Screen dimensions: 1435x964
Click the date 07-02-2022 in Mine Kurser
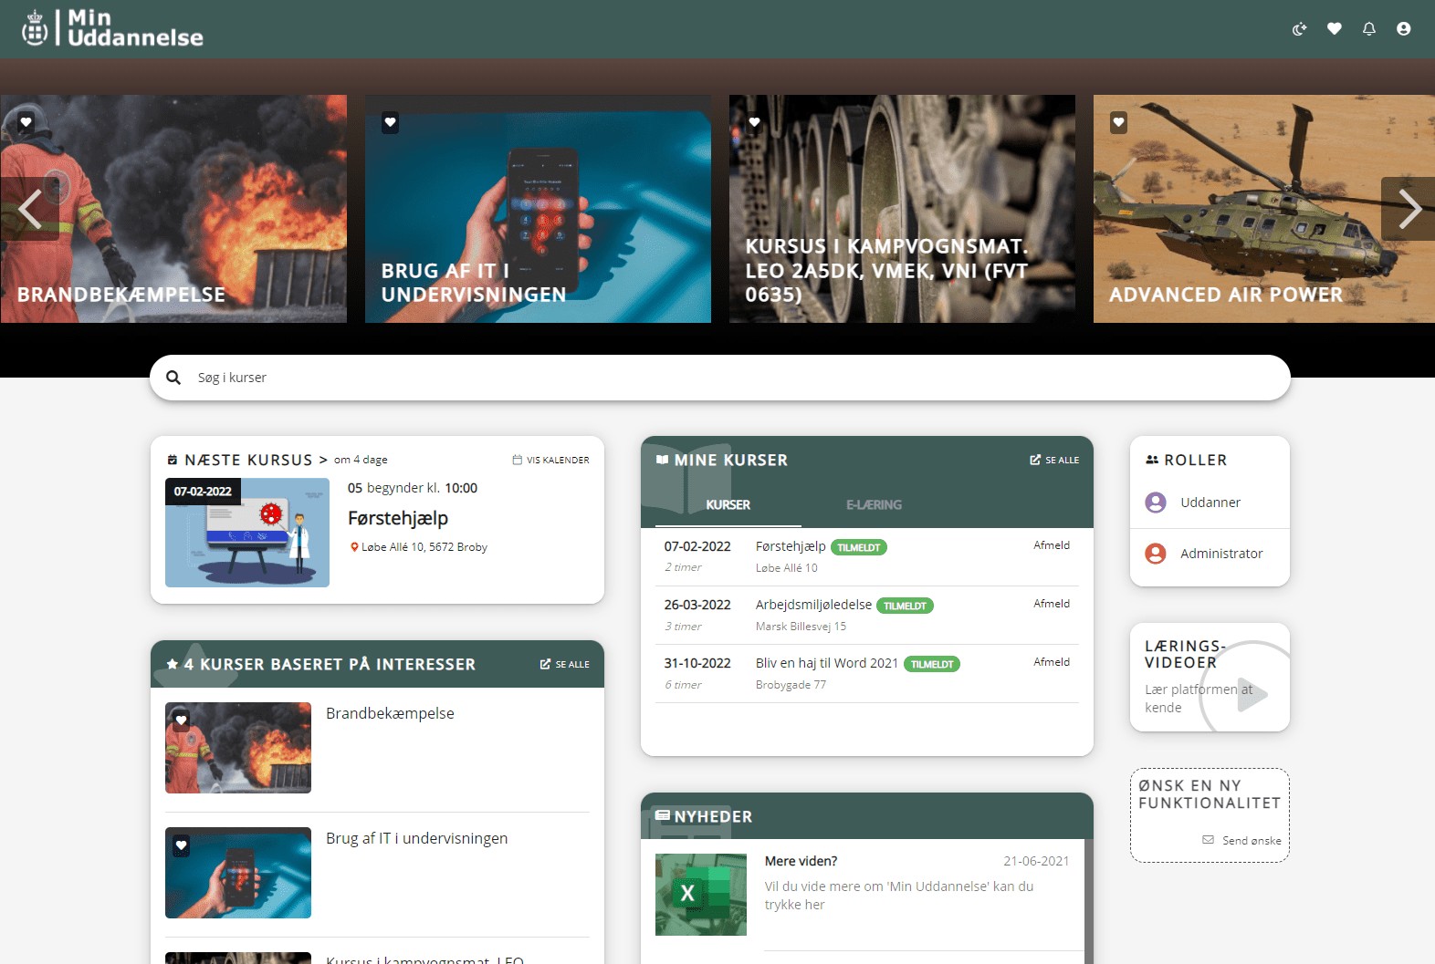click(697, 546)
